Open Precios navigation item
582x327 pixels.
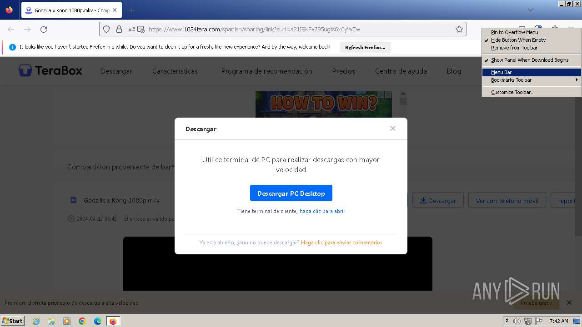[343, 71]
